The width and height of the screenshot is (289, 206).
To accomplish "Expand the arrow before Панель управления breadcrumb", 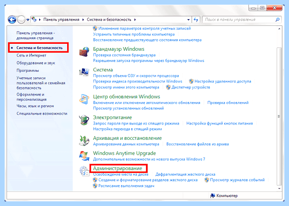I will click(x=40, y=20).
